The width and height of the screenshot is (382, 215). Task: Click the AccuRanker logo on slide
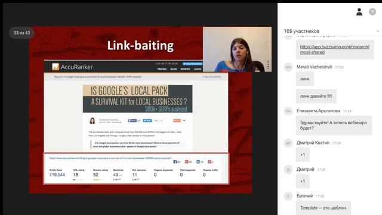(72, 67)
